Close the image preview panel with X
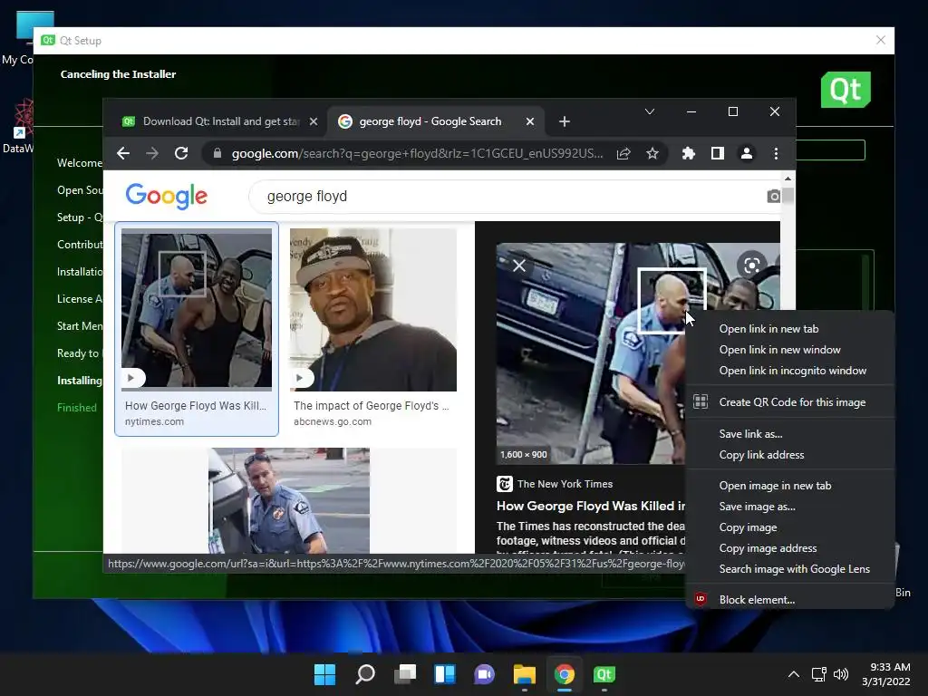Image resolution: width=928 pixels, height=696 pixels. click(519, 266)
